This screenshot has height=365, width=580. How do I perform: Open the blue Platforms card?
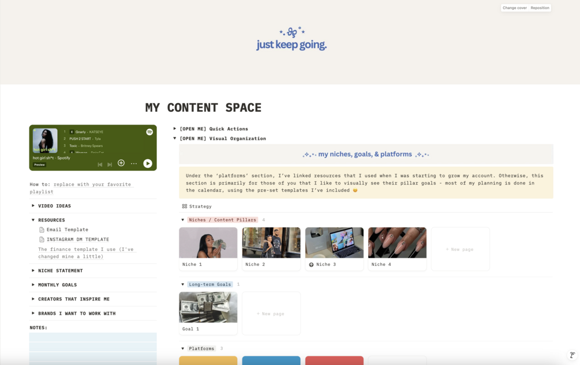(x=271, y=360)
